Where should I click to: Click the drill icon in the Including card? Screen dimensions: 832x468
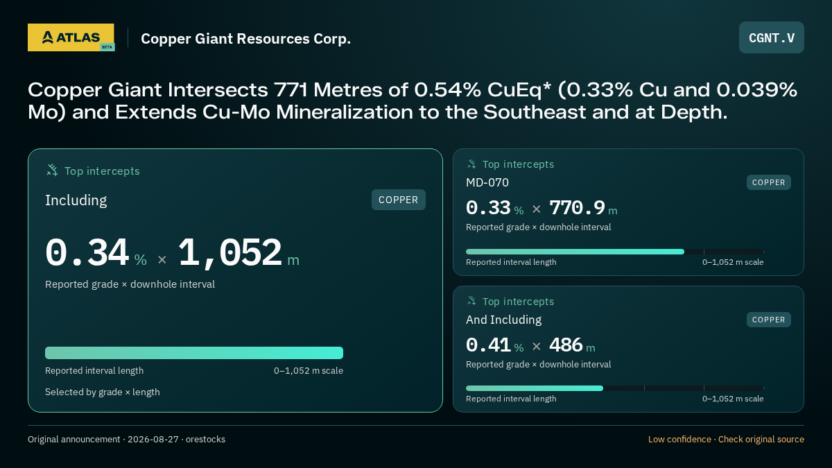coord(52,170)
